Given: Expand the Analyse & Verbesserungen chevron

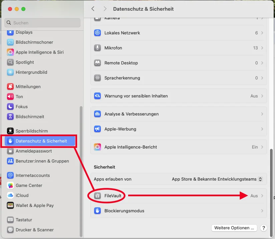Looking at the screenshot, I should pos(262,114).
